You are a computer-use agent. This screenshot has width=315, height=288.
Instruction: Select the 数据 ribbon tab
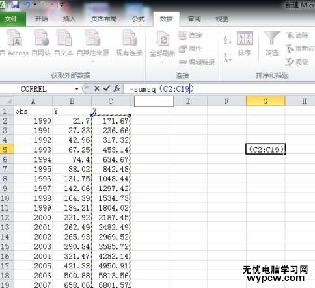[166, 19]
